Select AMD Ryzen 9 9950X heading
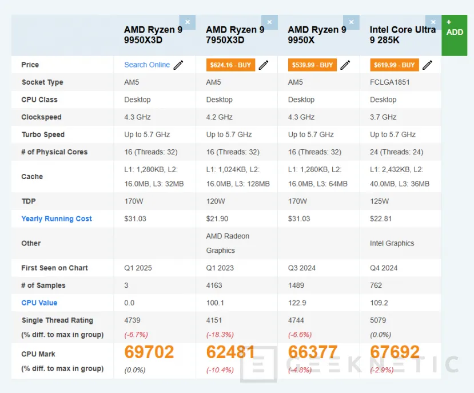474x393 pixels. tap(317, 35)
